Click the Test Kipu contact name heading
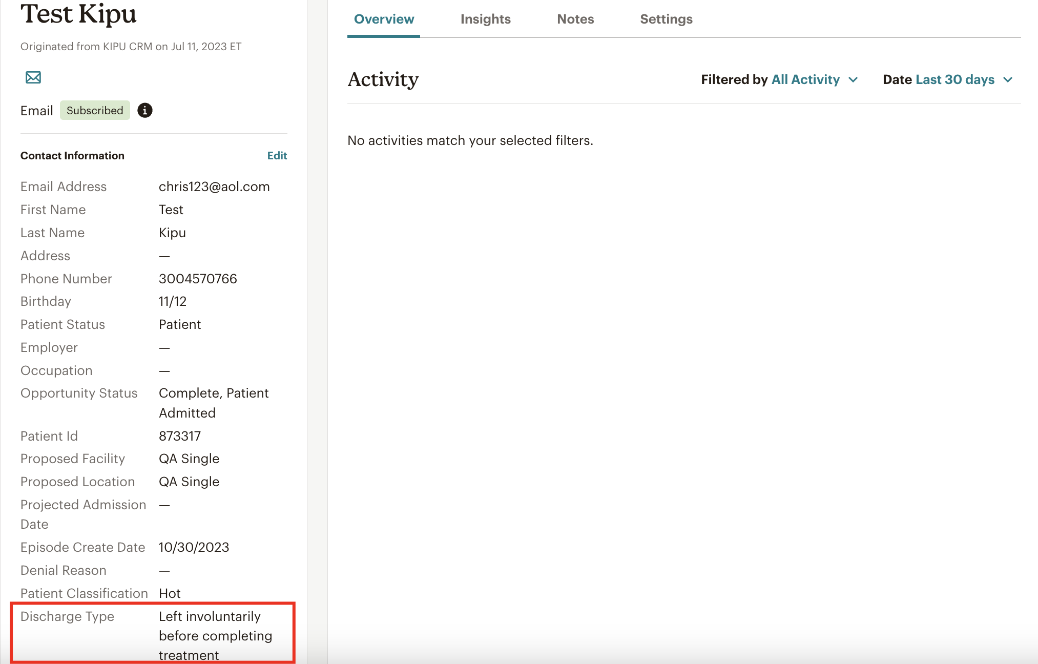Viewport: 1038px width, 664px height. pos(78,13)
